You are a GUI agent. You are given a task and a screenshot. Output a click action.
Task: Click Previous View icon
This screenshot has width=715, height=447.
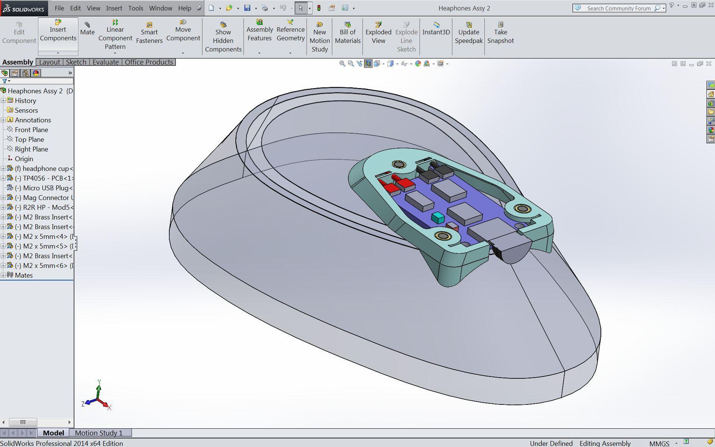(360, 64)
